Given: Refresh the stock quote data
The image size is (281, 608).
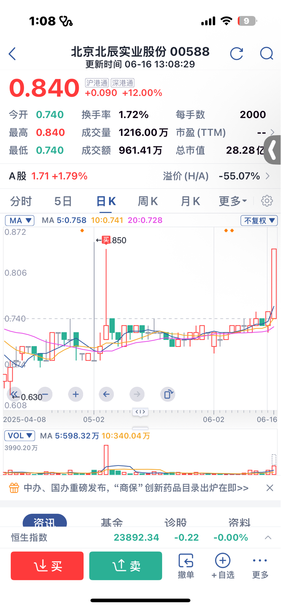Looking at the screenshot, I should click(x=236, y=54).
